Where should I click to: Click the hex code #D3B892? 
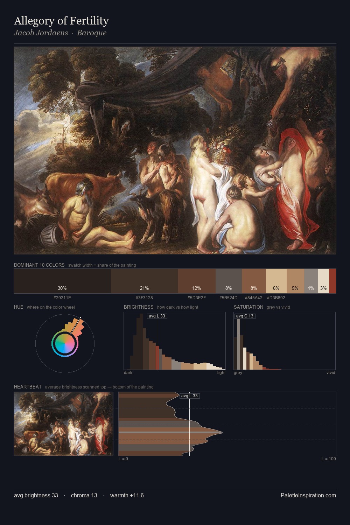tap(276, 298)
